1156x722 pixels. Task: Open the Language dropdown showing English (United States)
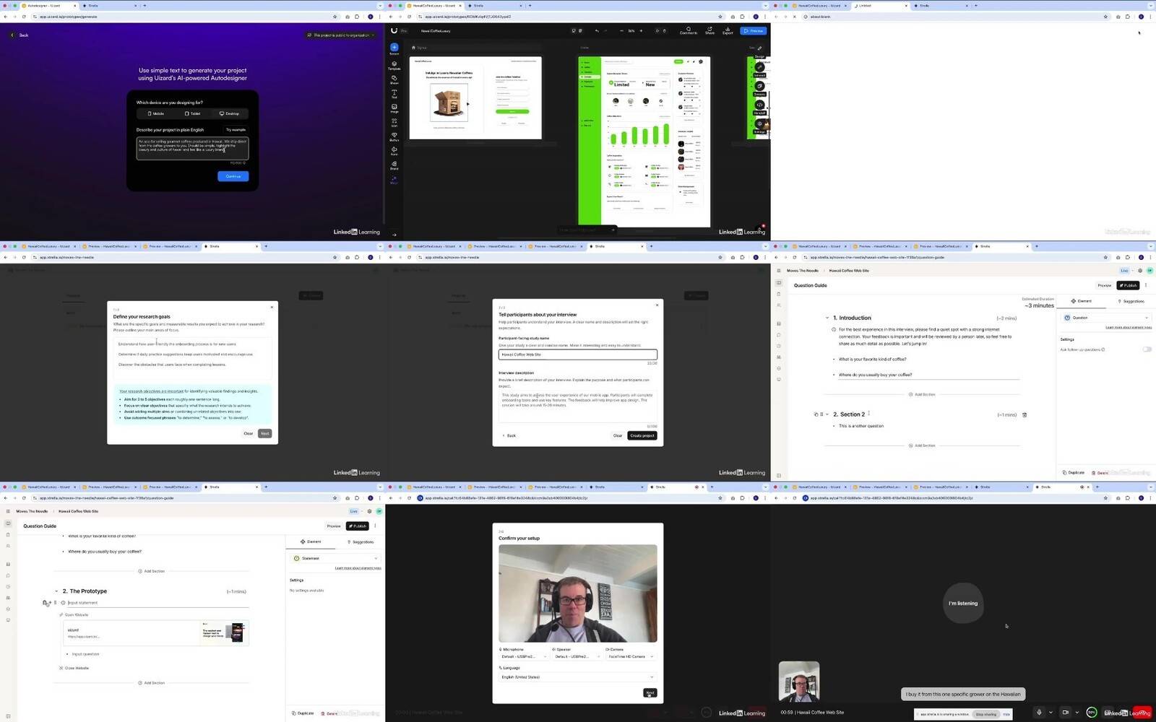[577, 677]
